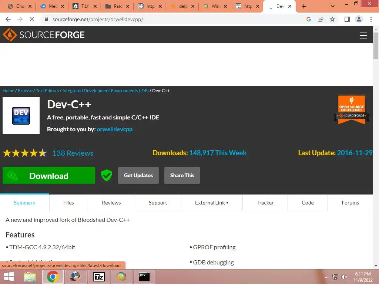Select the Code tab
Screen dimensions: 379x284
(x=308, y=203)
